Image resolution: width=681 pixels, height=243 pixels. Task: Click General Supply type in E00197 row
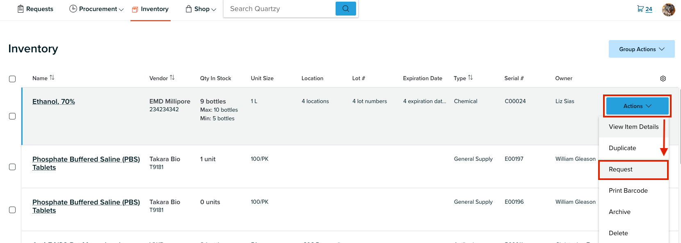tap(473, 159)
